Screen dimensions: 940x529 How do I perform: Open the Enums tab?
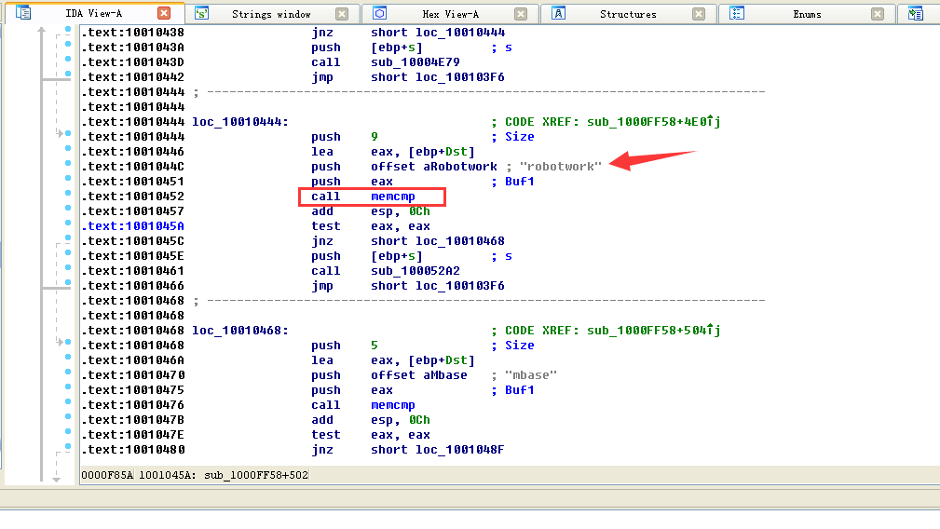(807, 14)
